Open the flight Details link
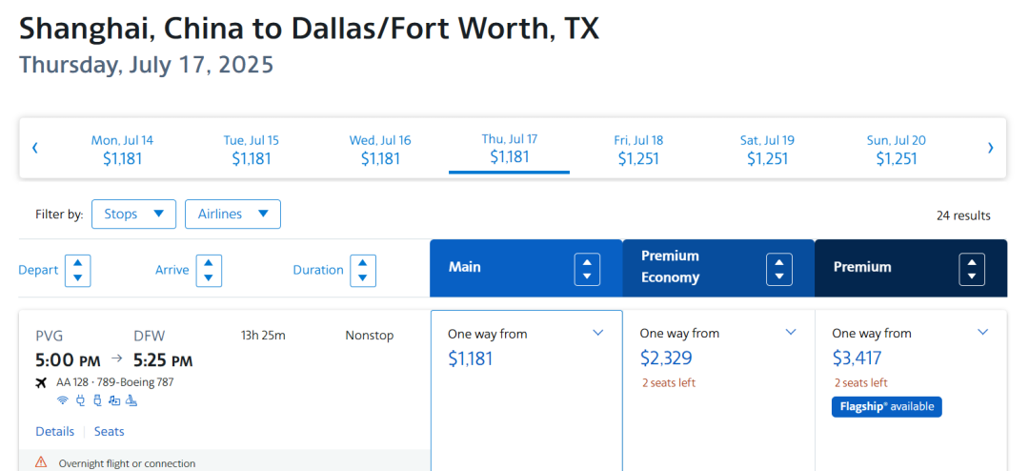 click(55, 431)
